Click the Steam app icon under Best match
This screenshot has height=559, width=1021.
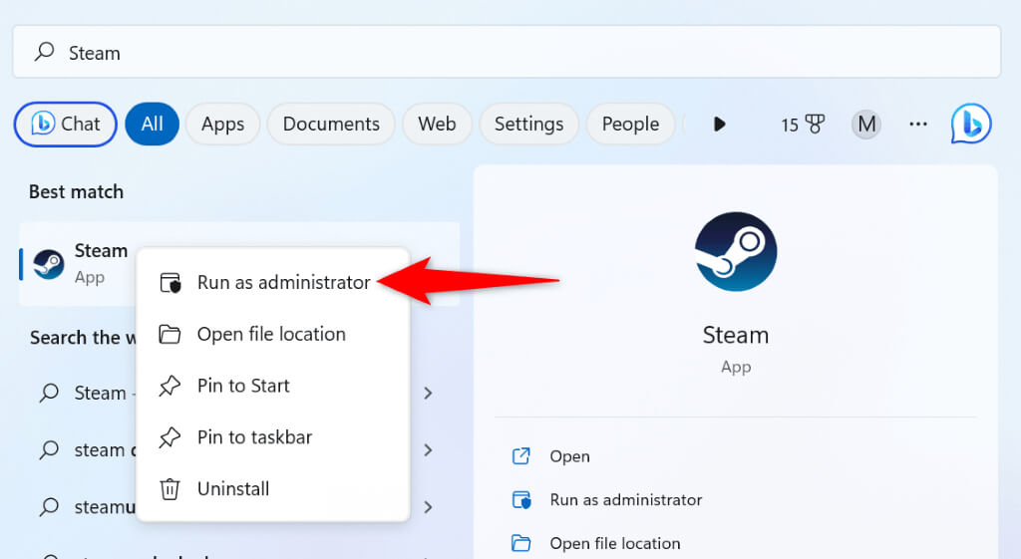(49, 263)
